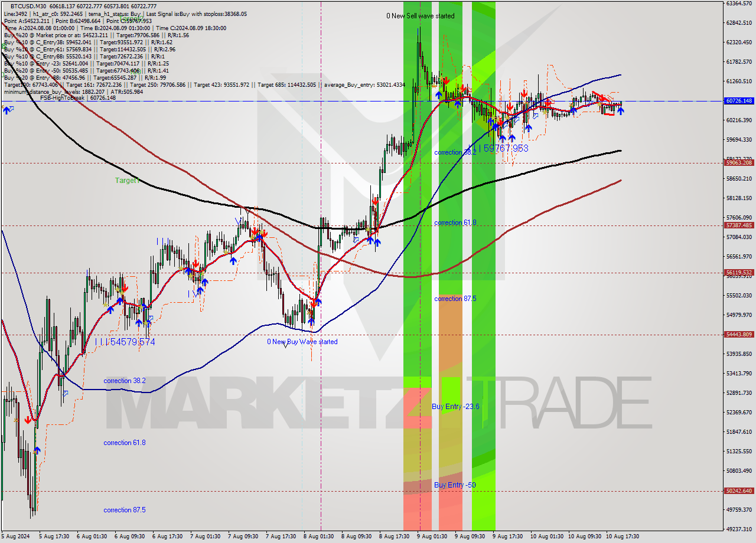The height and width of the screenshot is (543, 756).
Task: Click the 53413.790 price axis value
Action: point(739,373)
